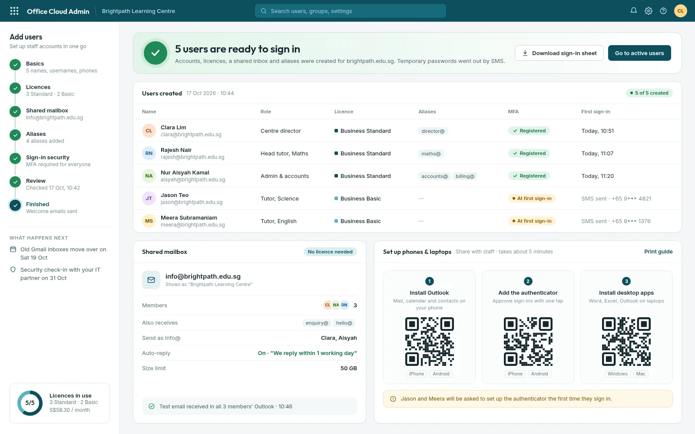Open notifications bell

(x=634, y=11)
